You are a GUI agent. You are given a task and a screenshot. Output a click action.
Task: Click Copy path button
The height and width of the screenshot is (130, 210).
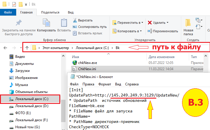89,27
